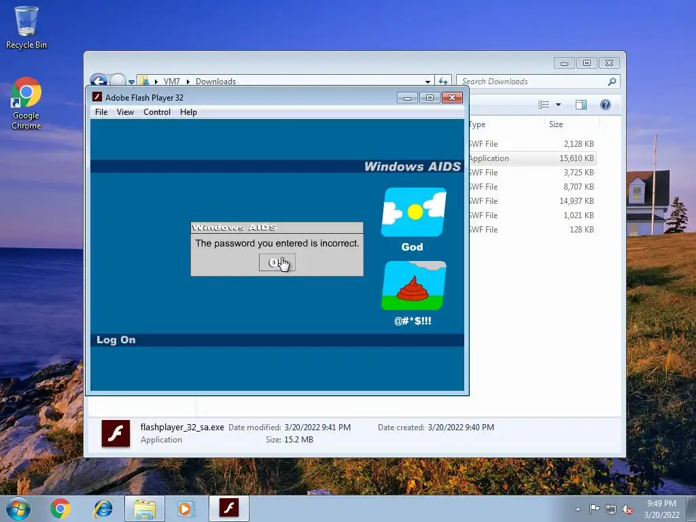Click the Flash Player title bar icon
The image size is (696, 522).
pyautogui.click(x=97, y=97)
